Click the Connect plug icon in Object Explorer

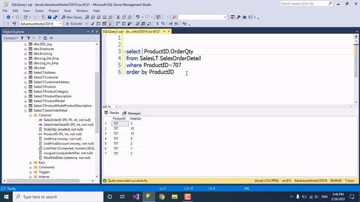click(22, 38)
